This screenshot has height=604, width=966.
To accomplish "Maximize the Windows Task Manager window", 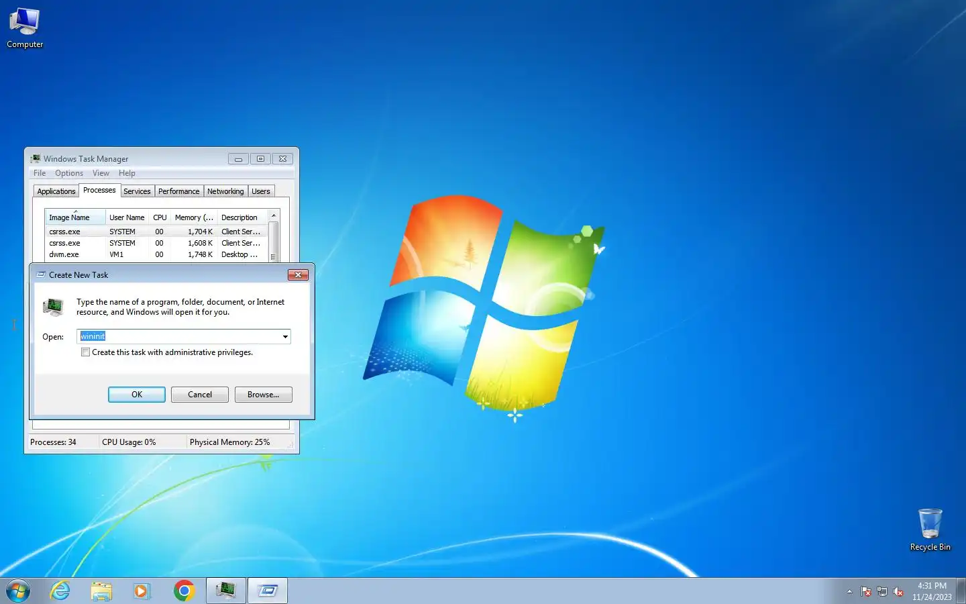I will pyautogui.click(x=260, y=159).
